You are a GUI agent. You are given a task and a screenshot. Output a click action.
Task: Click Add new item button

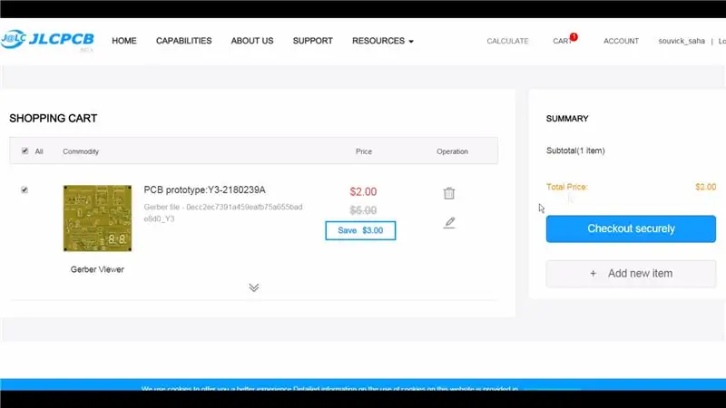tap(631, 274)
